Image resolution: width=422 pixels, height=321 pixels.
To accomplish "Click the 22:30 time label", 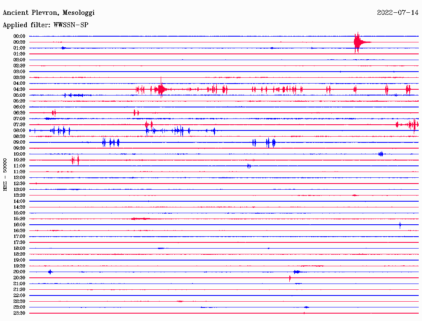I will tap(19, 301).
